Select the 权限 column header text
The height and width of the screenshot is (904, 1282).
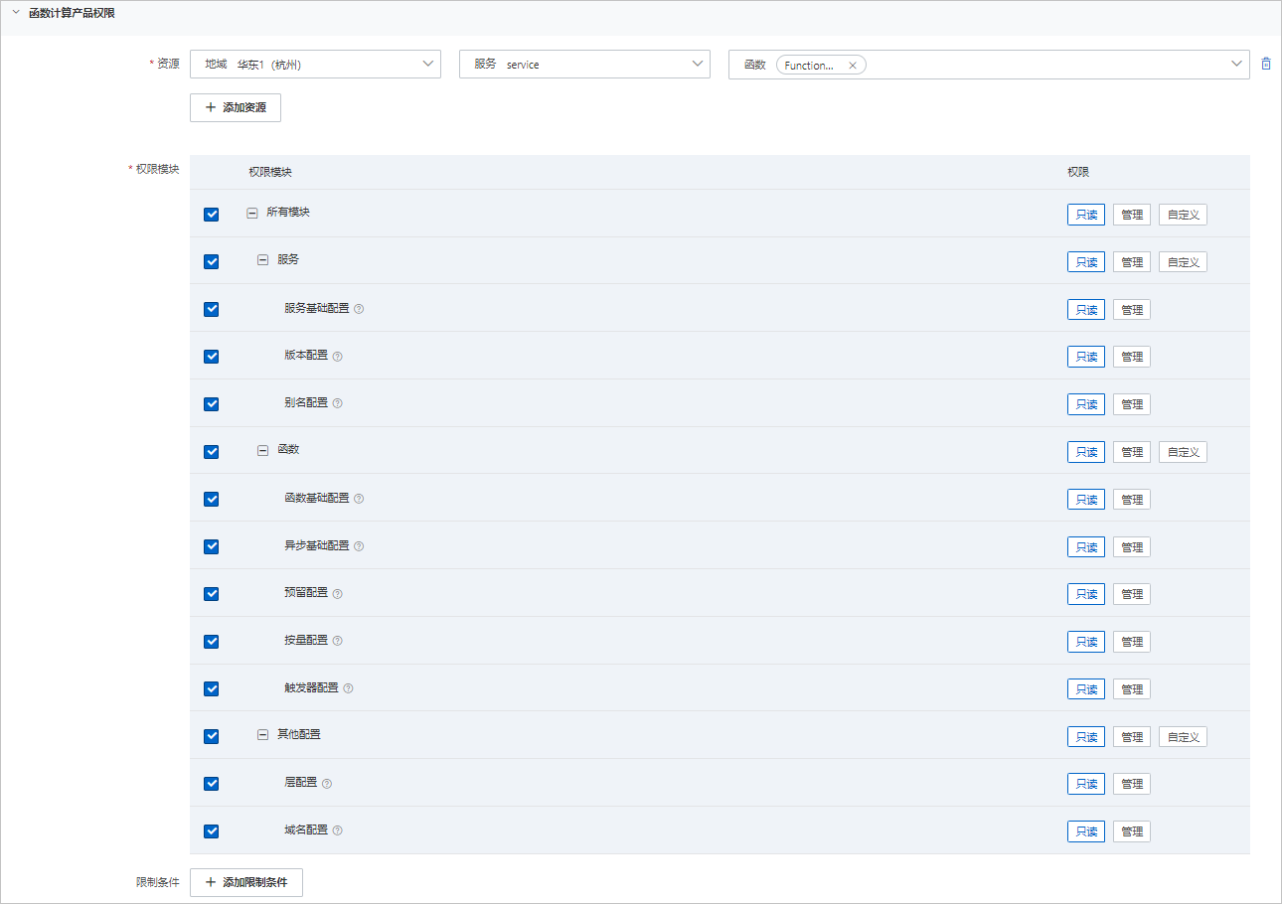click(1078, 172)
